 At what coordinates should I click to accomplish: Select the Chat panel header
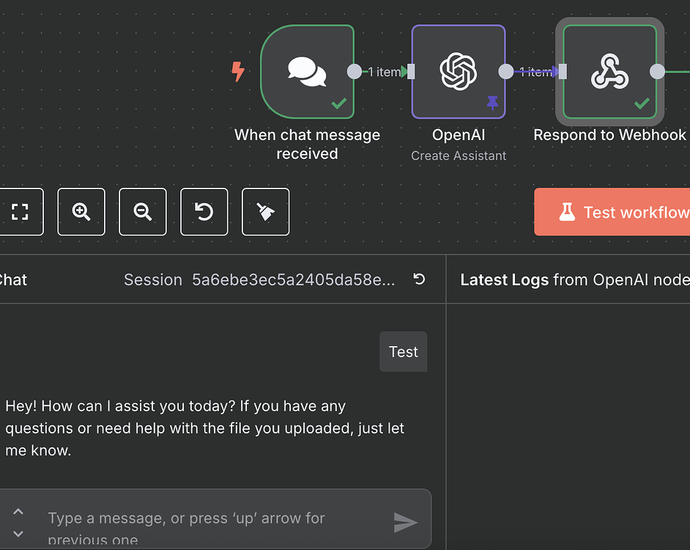pos(12,279)
